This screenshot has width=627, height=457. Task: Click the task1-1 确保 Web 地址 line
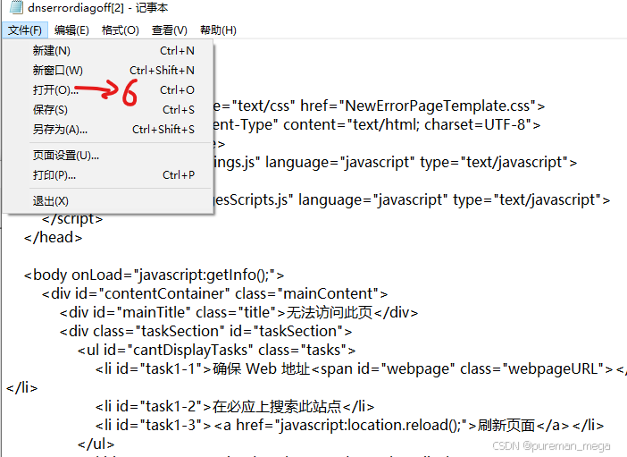click(360, 369)
